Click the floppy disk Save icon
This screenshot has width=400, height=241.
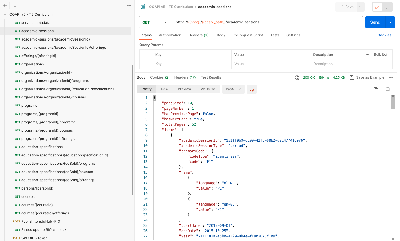(341, 7)
